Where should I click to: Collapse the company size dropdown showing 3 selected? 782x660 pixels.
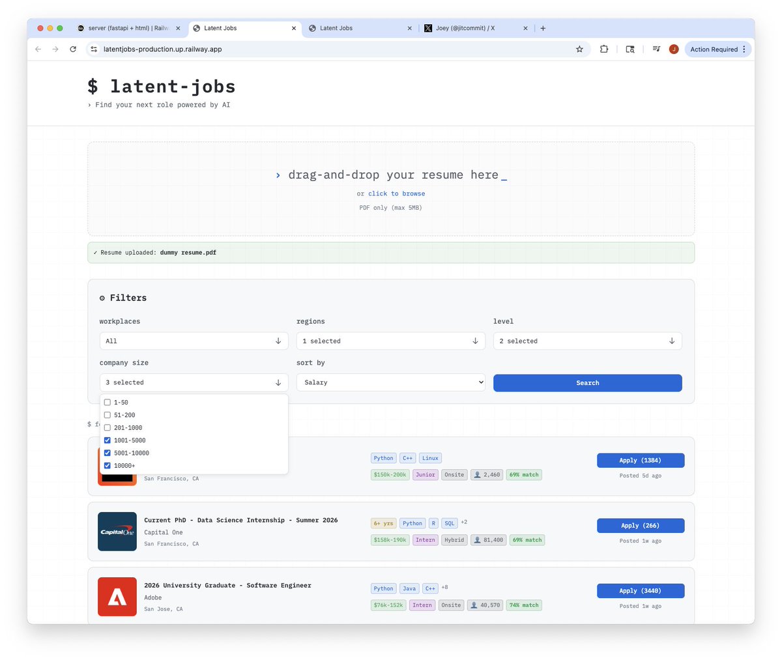[194, 382]
